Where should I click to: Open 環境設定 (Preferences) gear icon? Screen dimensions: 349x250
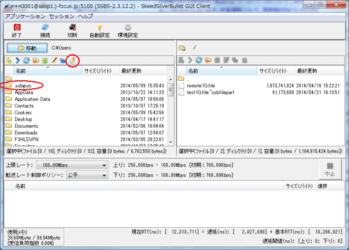coord(127,28)
